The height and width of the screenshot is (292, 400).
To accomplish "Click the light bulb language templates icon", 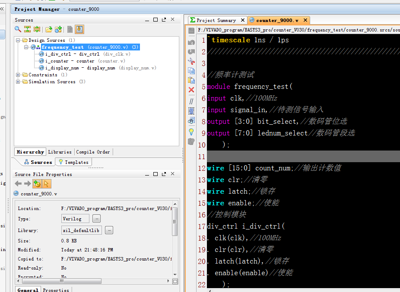I will pos(191,132).
